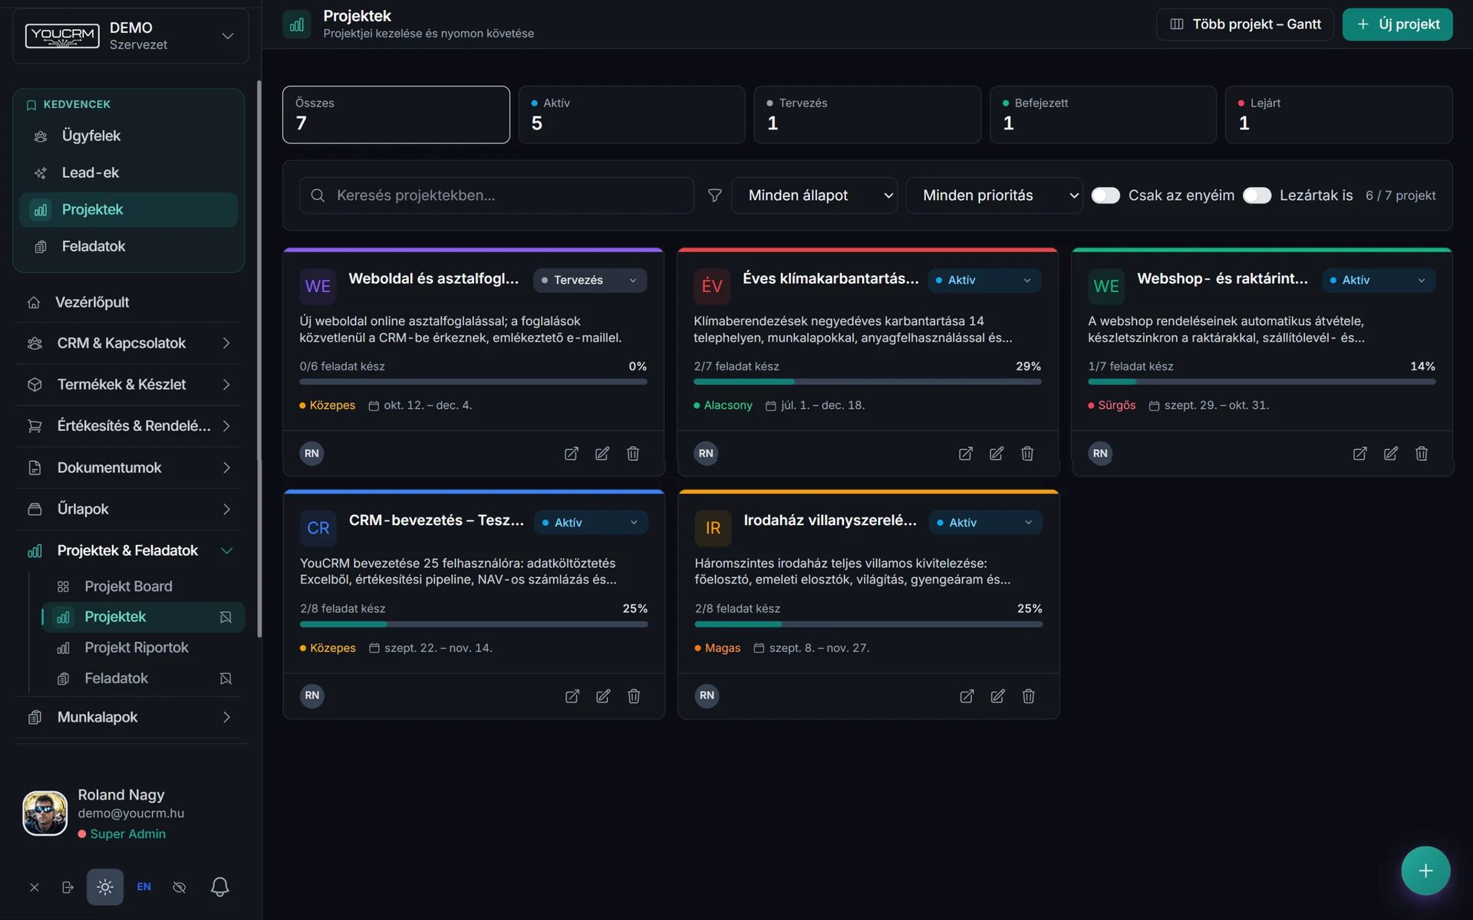Edit the Webshop project card
Image resolution: width=1473 pixels, height=920 pixels.
(1391, 454)
